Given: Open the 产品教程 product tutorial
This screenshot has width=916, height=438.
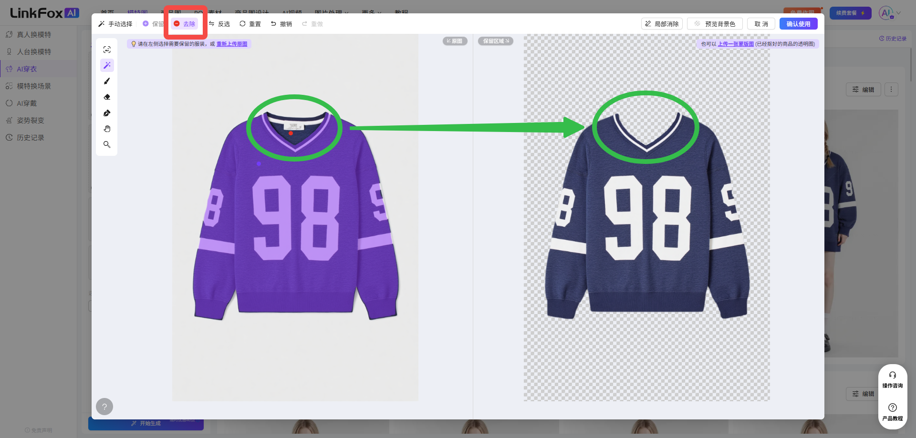Looking at the screenshot, I should (893, 412).
